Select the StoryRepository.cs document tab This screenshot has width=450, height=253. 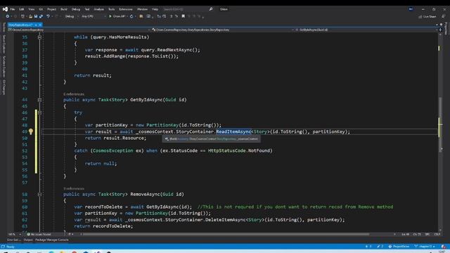pyautogui.click(x=20, y=25)
